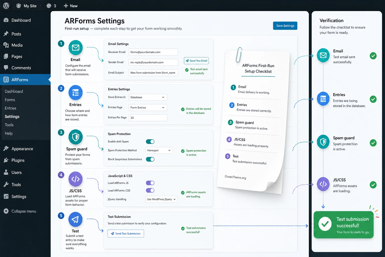Image resolution: width=385 pixels, height=257 pixels.
Task: Click the Appearance paintbrush icon
Action: [x=6, y=148]
